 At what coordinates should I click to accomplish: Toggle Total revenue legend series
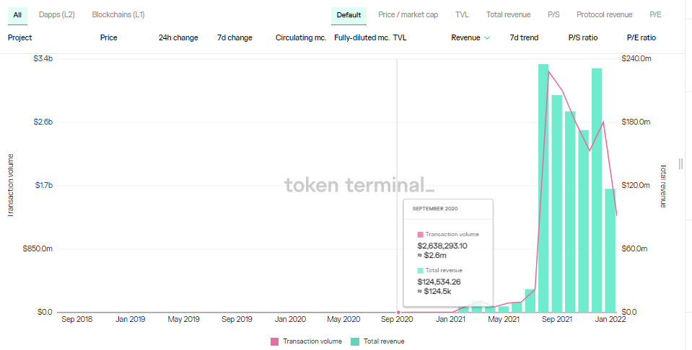pos(383,341)
